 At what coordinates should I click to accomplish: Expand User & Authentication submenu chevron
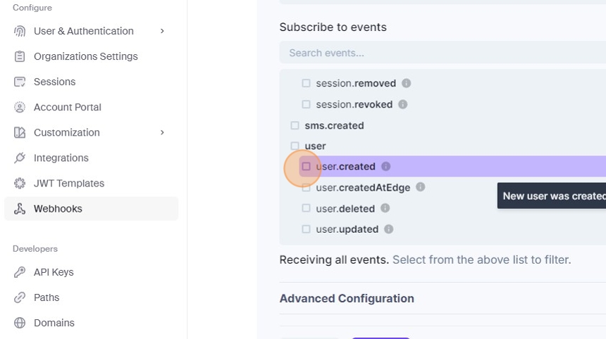(162, 31)
